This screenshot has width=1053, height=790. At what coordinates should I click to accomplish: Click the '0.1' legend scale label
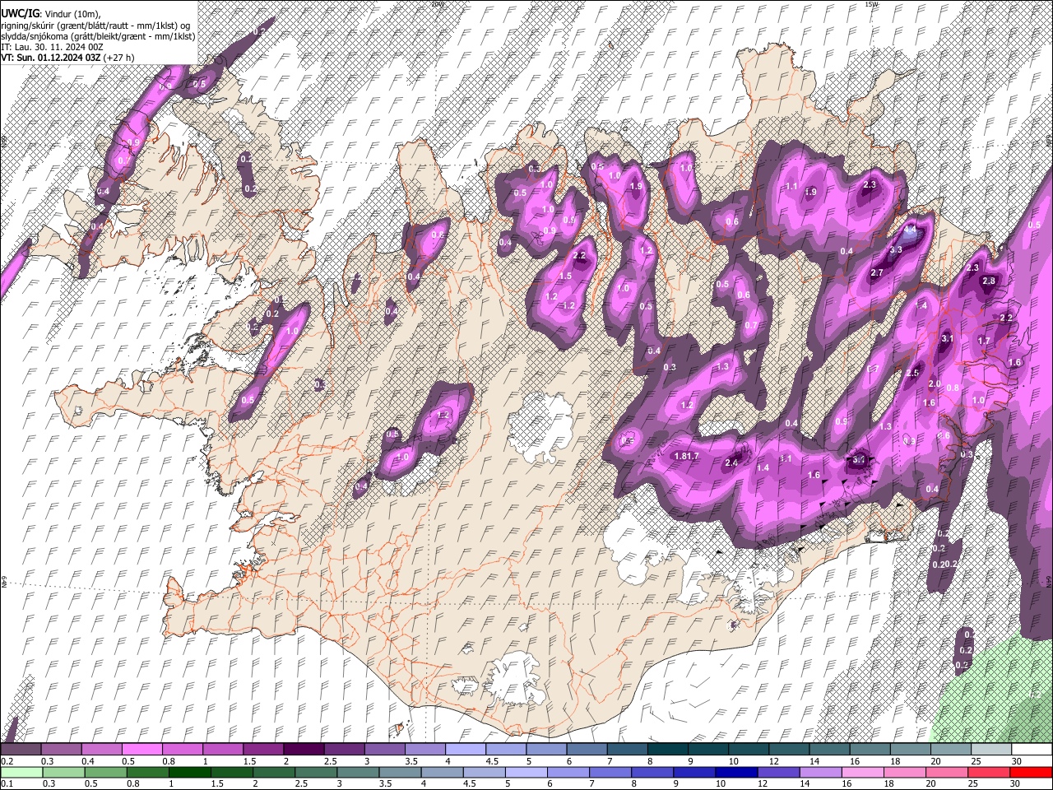point(6,784)
